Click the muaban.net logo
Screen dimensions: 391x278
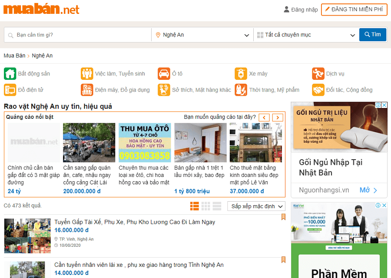41,9
